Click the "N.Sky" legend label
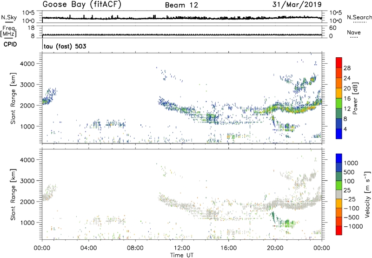The image size is (372, 258). point(9,17)
